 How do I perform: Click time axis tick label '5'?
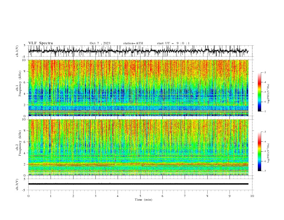[140, 196]
